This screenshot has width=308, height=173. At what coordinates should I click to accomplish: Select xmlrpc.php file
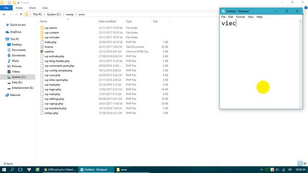[x=51, y=113]
